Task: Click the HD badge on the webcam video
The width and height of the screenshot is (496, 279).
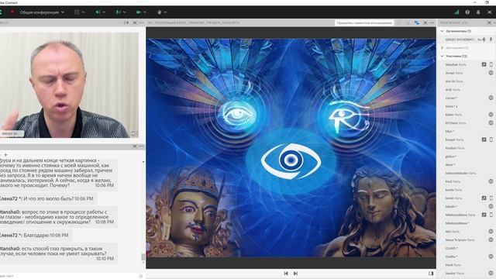Action: [x=134, y=133]
